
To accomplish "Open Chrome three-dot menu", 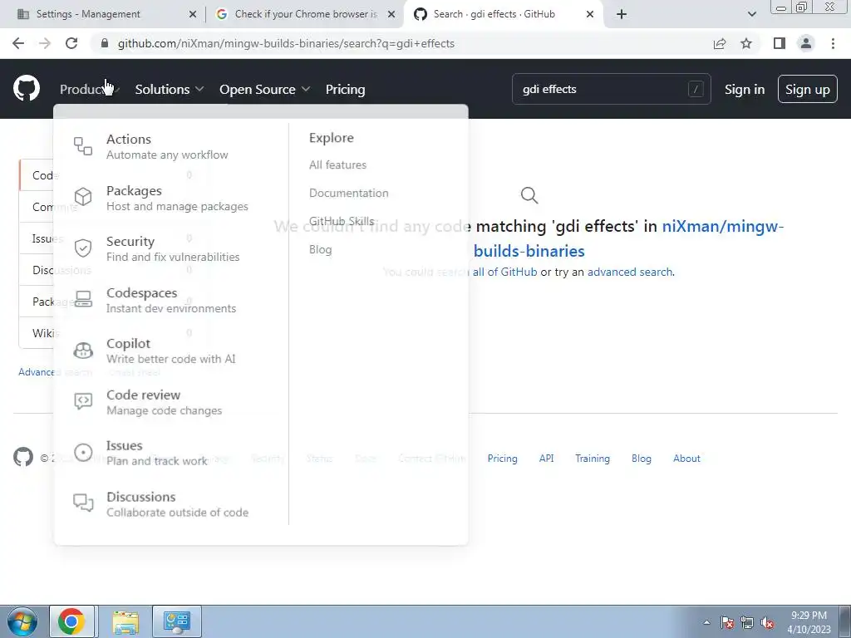I will click(x=833, y=43).
